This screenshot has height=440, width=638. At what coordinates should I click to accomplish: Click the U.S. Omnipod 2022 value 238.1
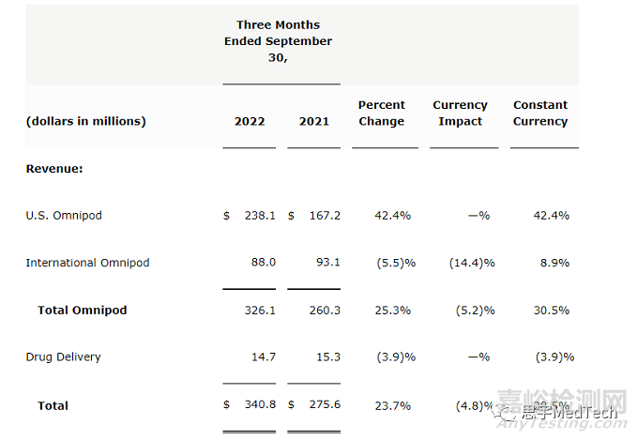click(x=259, y=216)
